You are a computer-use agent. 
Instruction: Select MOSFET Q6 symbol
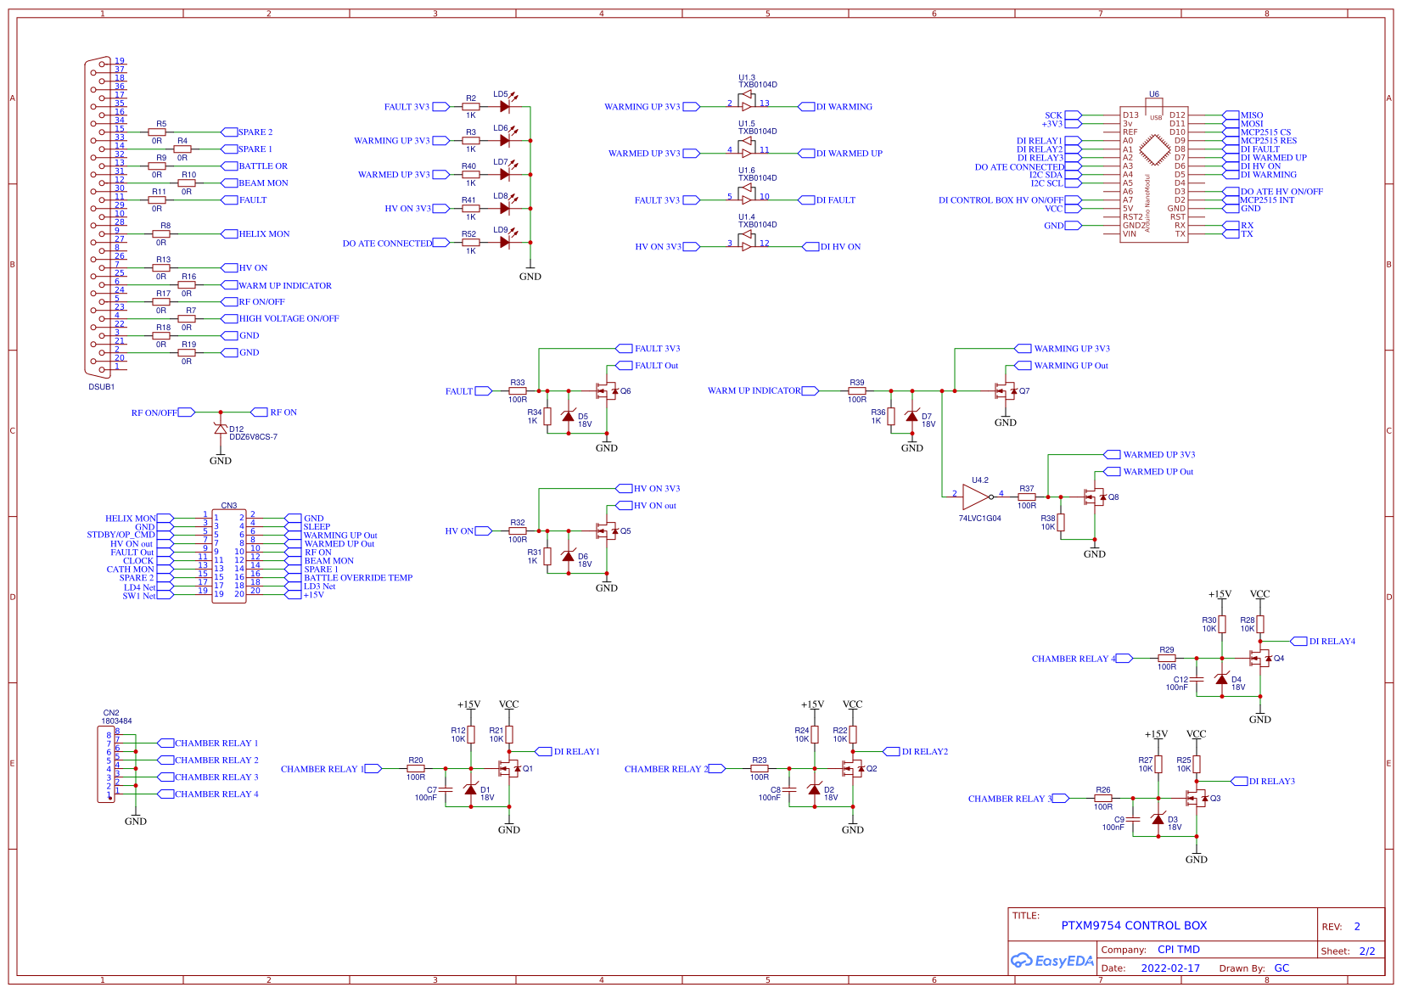tap(607, 392)
